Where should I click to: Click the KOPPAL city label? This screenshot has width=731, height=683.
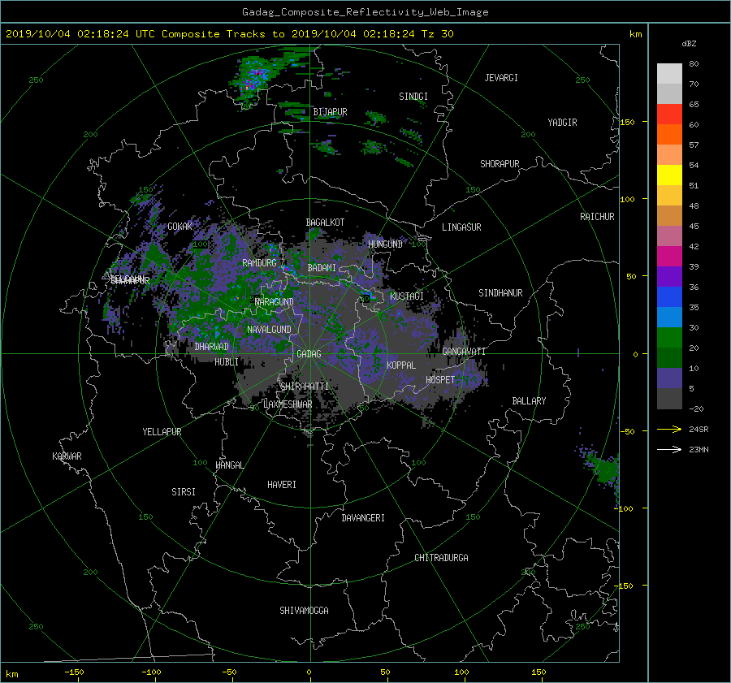(x=401, y=365)
